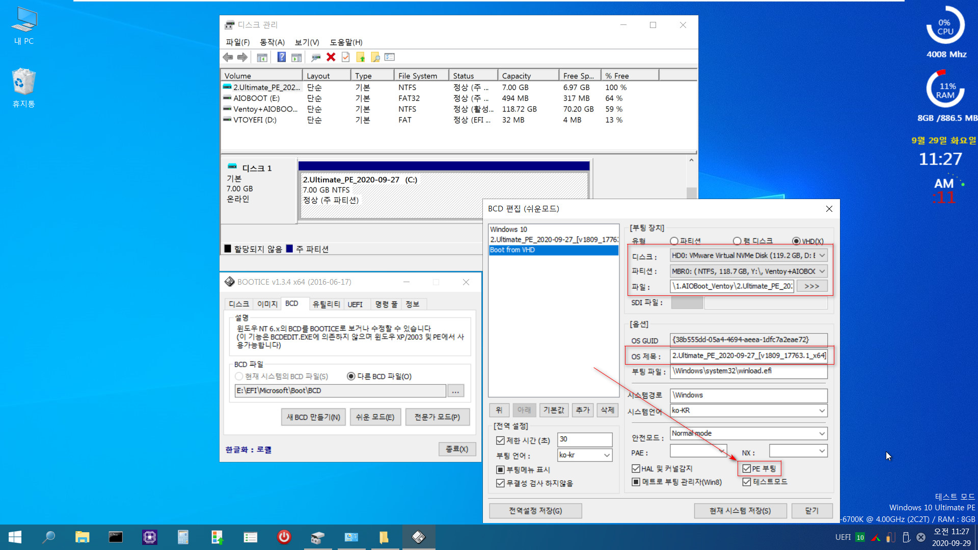Click the red power button taskbar icon
Image resolution: width=978 pixels, height=550 pixels.
(x=284, y=537)
